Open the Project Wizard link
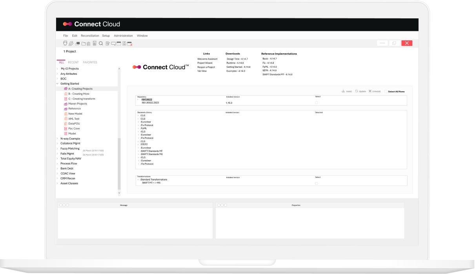Viewport: 475px width, 274px height. [205, 63]
